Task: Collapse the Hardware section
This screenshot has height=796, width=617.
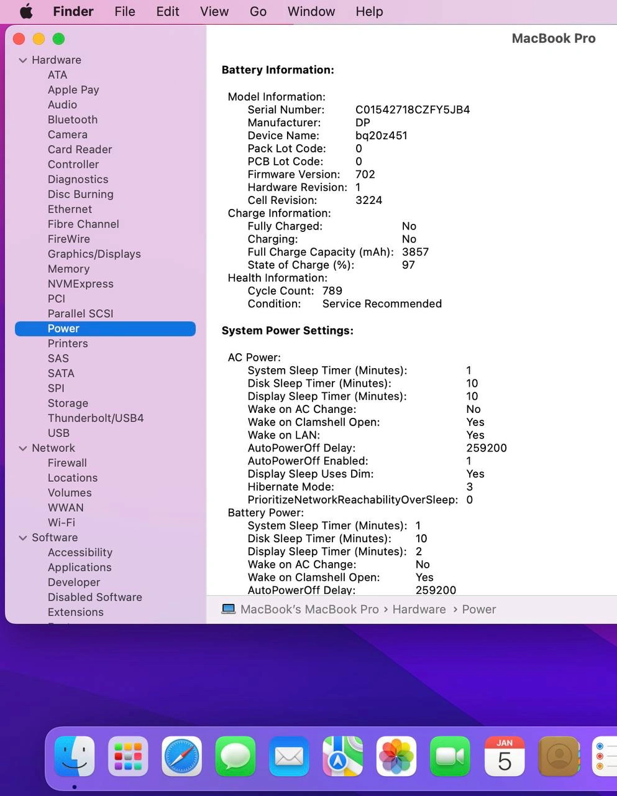Action: [x=23, y=60]
